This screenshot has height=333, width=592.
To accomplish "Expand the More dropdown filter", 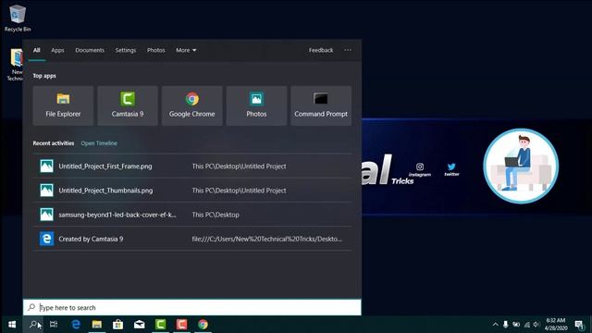I will click(x=186, y=50).
